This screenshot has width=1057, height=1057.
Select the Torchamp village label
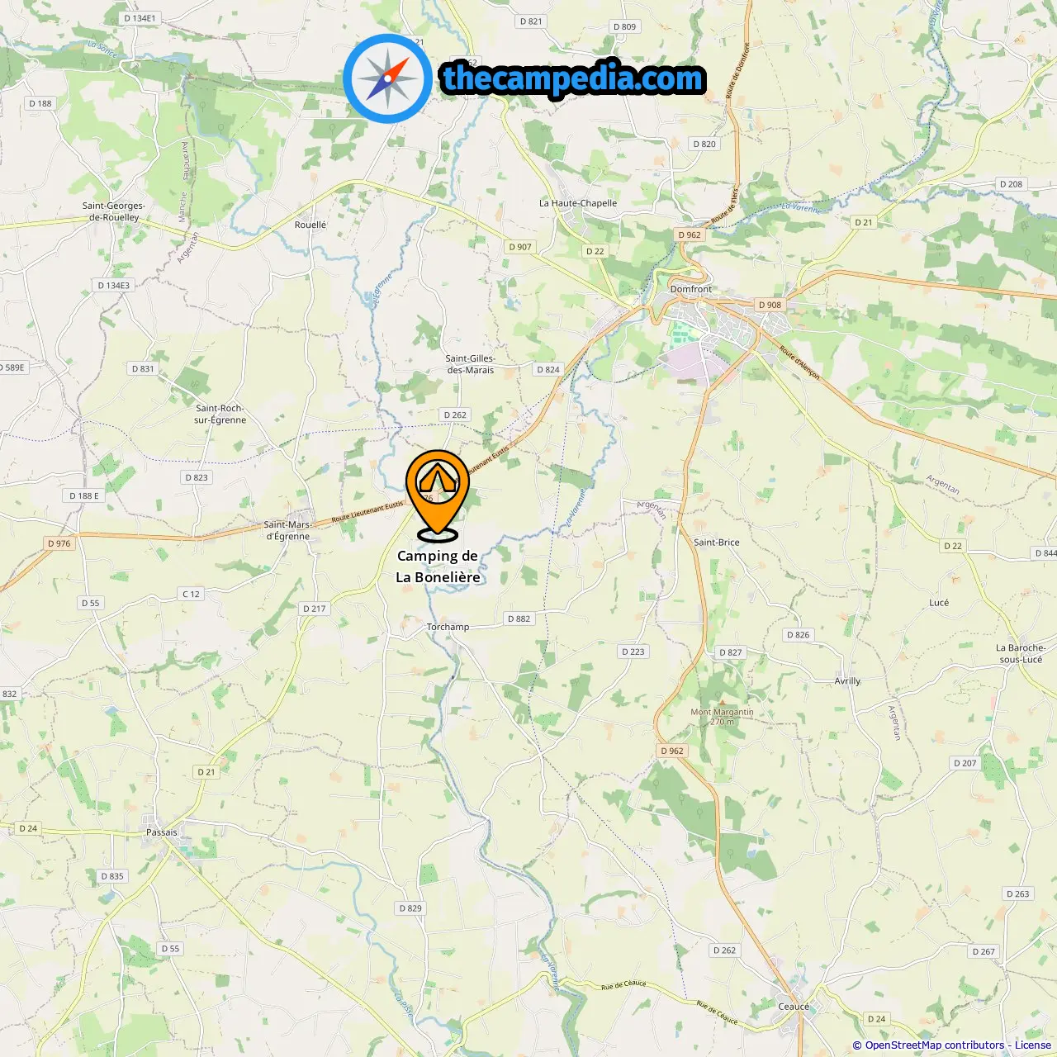click(448, 627)
